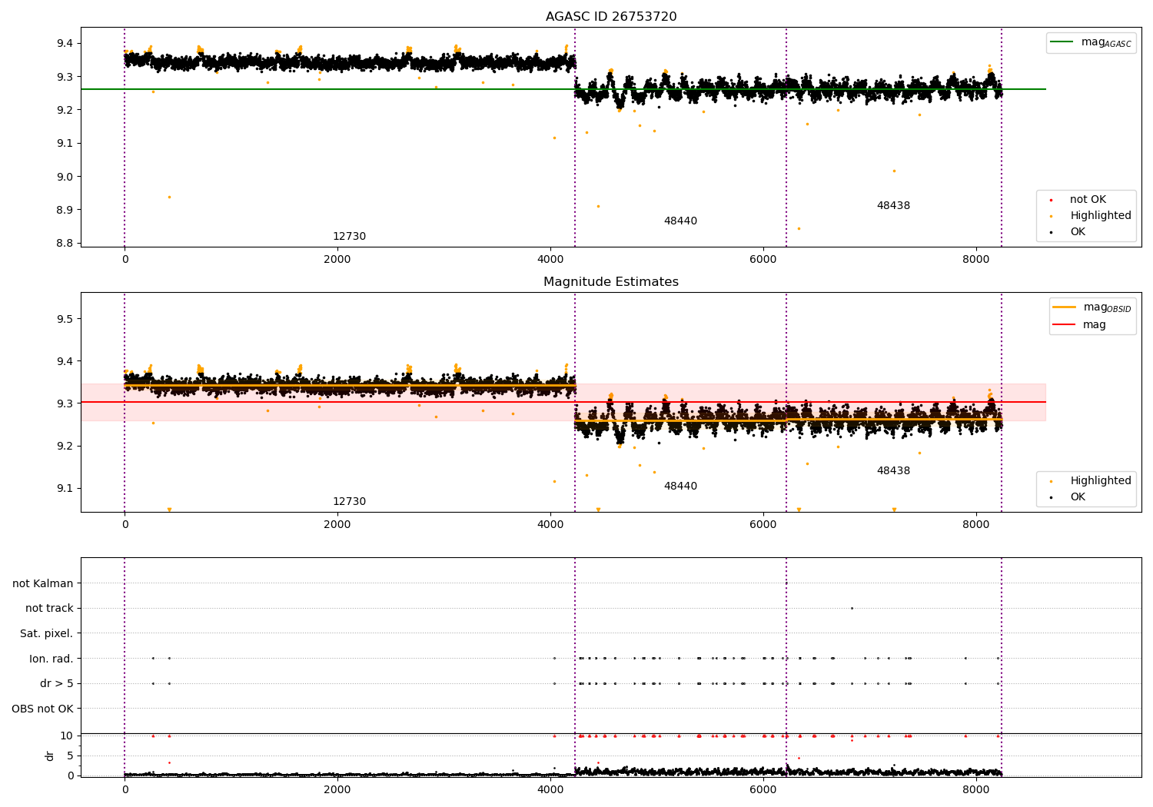Select the mag AGASC legend entry in top plot
Viewport: 1153px width, 807px height.
pyautogui.click(x=1092, y=43)
